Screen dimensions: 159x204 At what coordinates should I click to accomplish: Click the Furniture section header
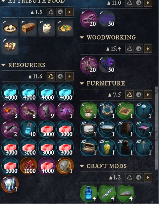pyautogui.click(x=106, y=83)
